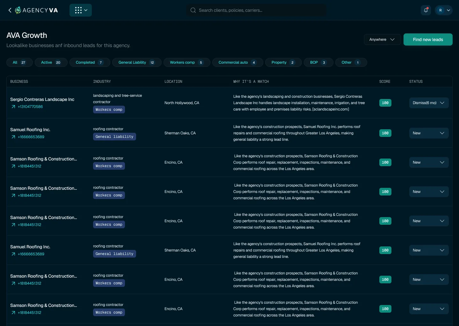
Task: Expand the Anywhere location dropdown
Action: click(x=382, y=39)
